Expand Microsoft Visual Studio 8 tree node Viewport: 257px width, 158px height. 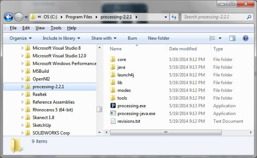pos(22,48)
